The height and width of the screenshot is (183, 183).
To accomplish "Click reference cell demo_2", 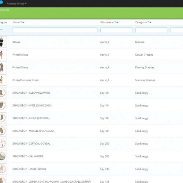I will coord(105,42).
